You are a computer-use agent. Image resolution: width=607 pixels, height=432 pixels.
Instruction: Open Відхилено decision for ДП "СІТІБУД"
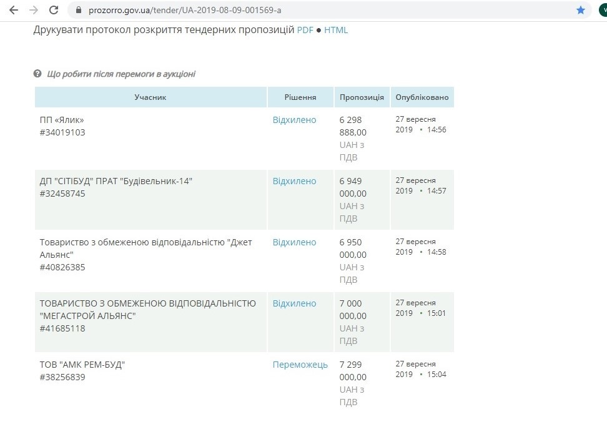coord(294,181)
